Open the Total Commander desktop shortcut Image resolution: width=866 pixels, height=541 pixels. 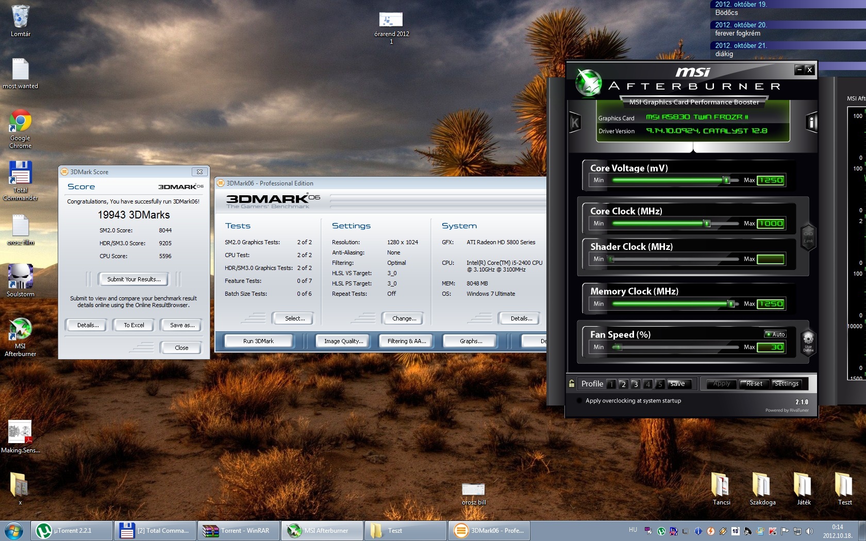pyautogui.click(x=20, y=180)
